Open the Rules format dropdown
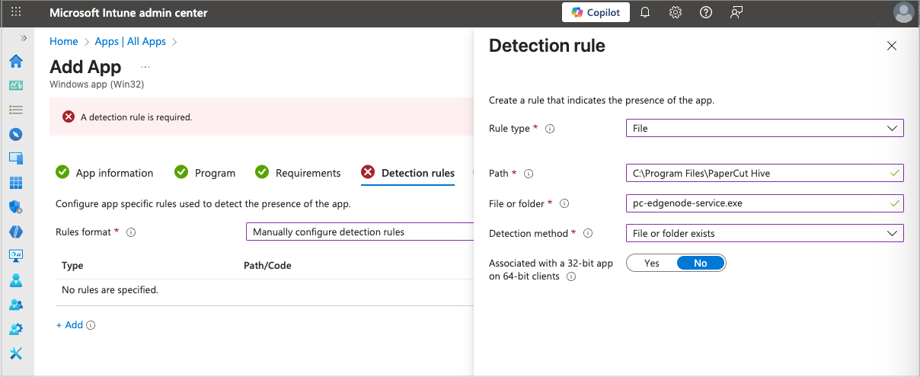 [x=359, y=232]
